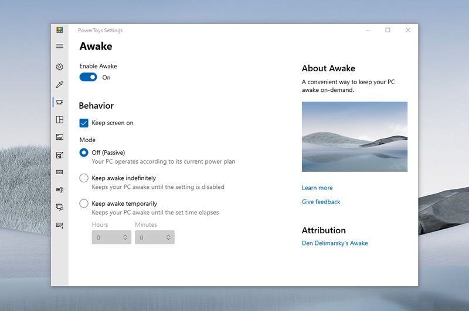Image resolution: width=469 pixels, height=311 pixels.
Task: Select the Off (Passive) mode
Action: (84, 153)
